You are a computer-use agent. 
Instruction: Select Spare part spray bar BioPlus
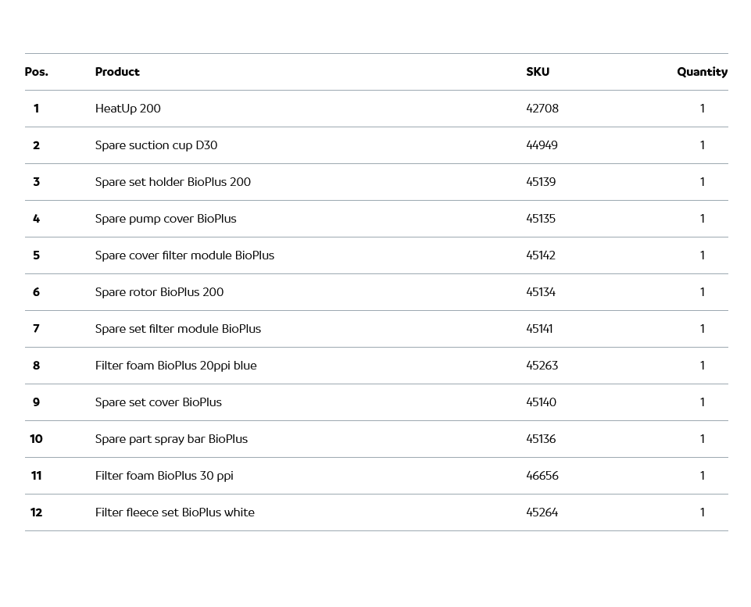(171, 439)
